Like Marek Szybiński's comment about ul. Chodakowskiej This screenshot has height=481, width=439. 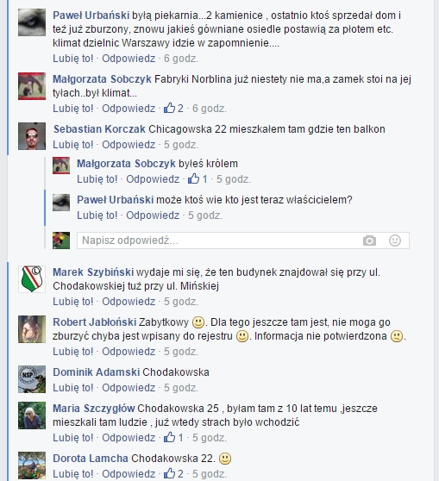click(x=73, y=302)
